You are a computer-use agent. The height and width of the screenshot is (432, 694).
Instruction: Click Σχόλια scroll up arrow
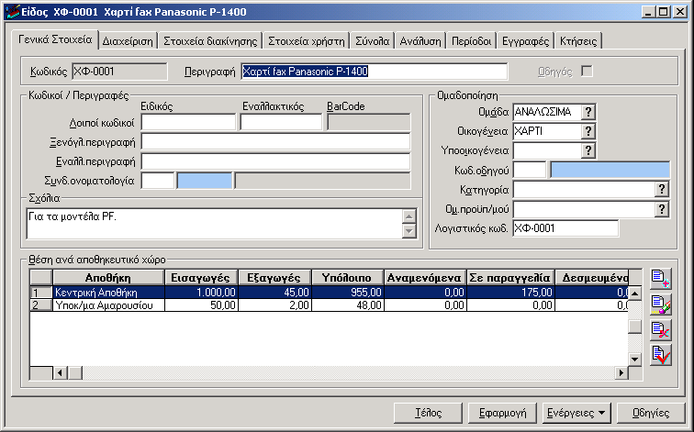point(409,216)
